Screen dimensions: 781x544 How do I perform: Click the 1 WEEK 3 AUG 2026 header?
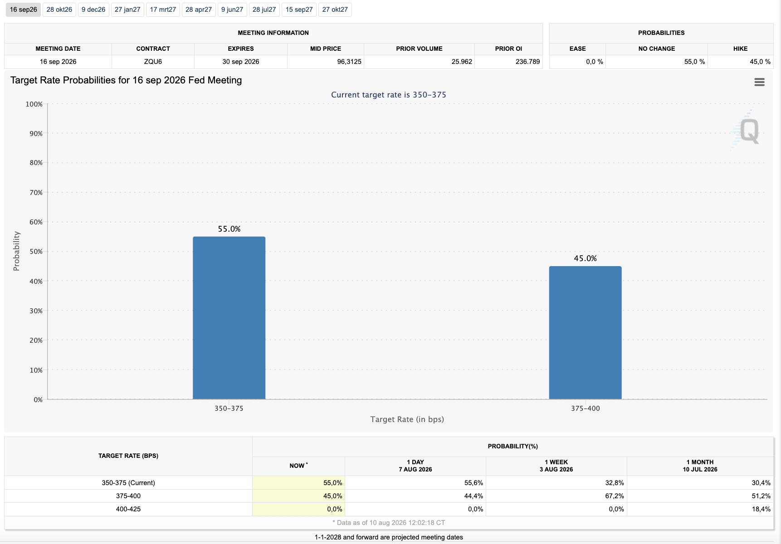click(556, 466)
